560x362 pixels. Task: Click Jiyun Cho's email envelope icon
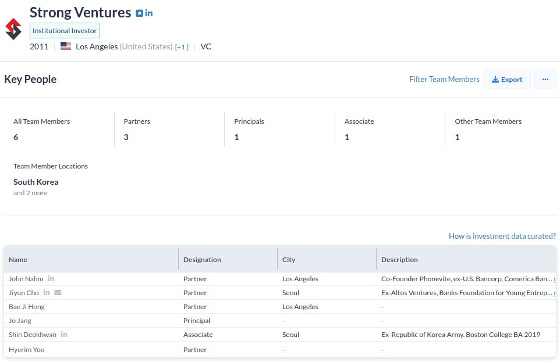coord(58,293)
